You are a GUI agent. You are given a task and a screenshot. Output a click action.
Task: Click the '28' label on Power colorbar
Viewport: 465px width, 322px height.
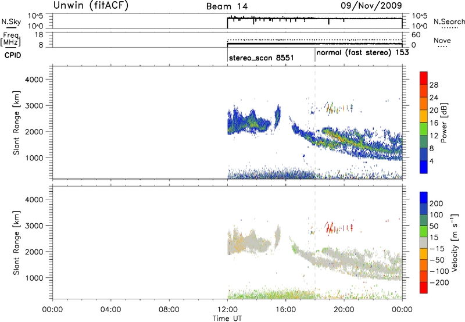point(434,85)
